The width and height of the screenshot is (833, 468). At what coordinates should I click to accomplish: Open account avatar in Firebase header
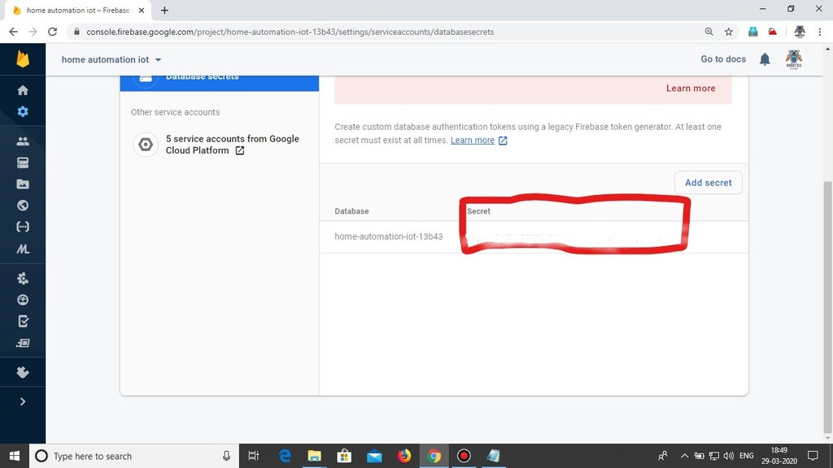794,58
